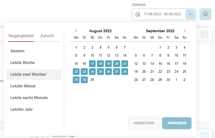Switch to the Zukunft tab
The image size is (215, 138).
[47, 36]
